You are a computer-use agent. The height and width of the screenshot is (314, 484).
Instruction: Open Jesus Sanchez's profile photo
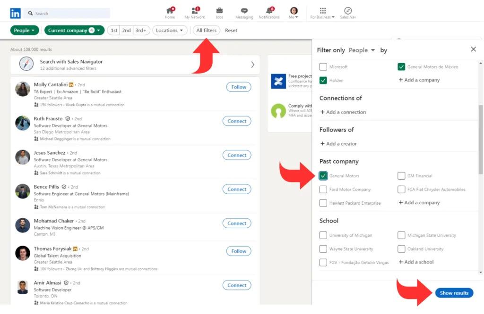click(23, 157)
